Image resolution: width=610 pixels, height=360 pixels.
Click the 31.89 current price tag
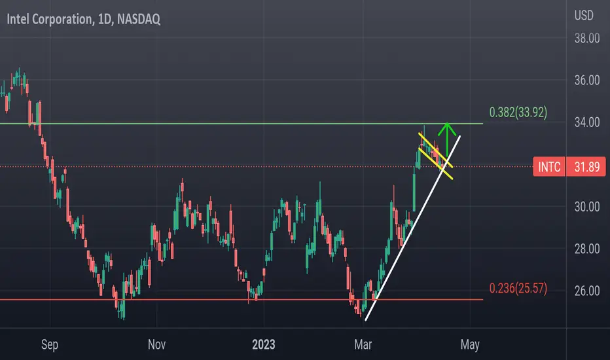click(x=586, y=166)
